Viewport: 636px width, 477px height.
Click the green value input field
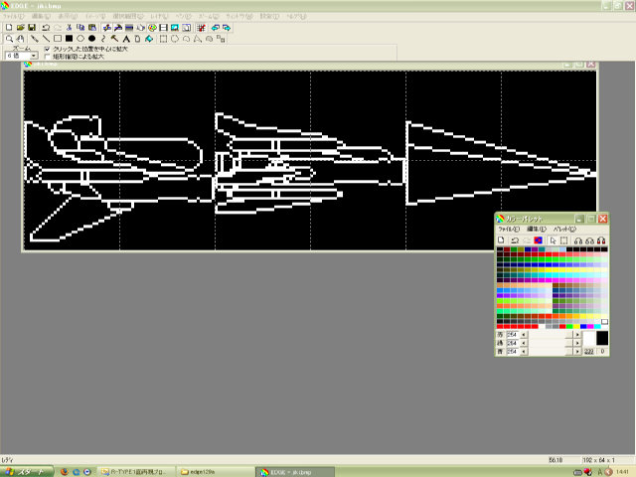[512, 343]
